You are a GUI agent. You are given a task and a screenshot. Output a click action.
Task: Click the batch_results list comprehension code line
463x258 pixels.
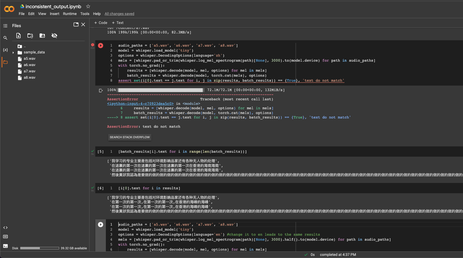click(182, 152)
